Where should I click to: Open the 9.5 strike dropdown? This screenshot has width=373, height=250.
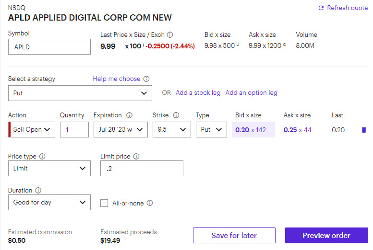click(171, 130)
